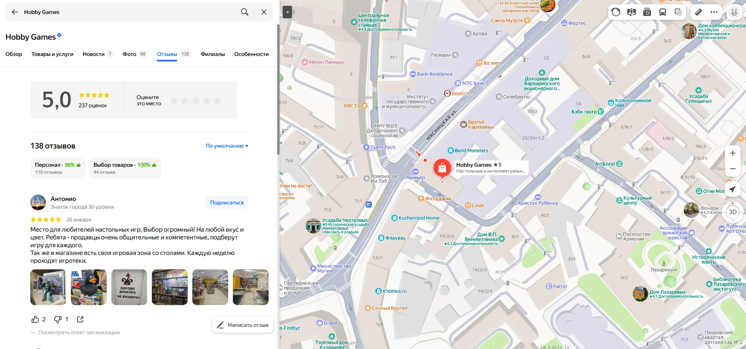This screenshot has height=349, width=746.
Task: Expand Посмотреть ответ организации
Action: click(x=79, y=332)
